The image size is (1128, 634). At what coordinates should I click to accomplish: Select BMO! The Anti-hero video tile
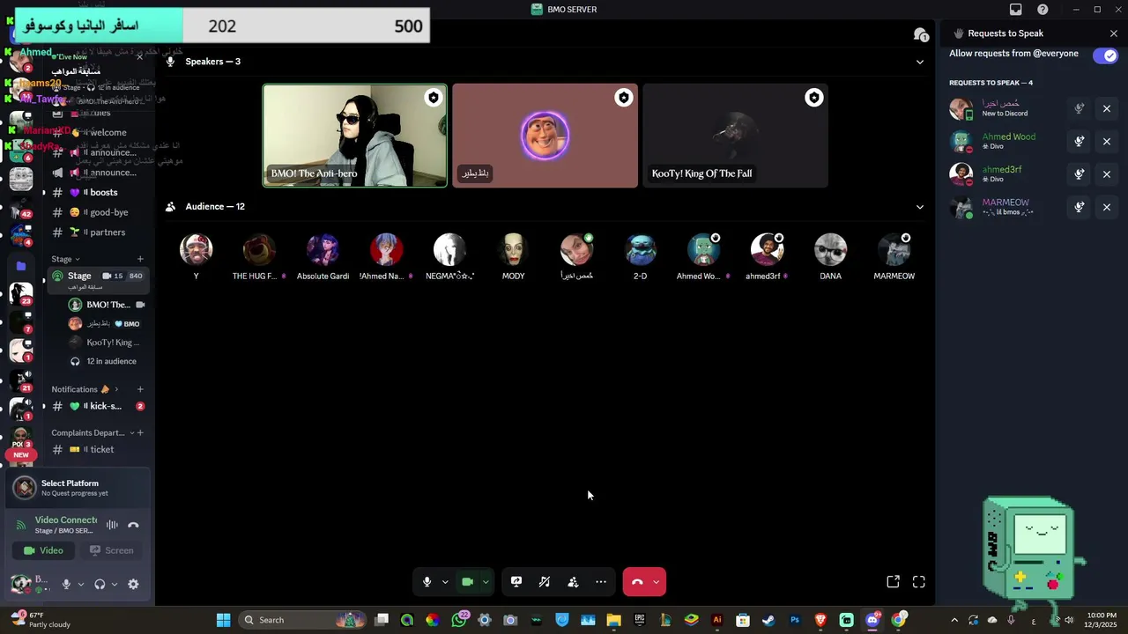pos(355,136)
